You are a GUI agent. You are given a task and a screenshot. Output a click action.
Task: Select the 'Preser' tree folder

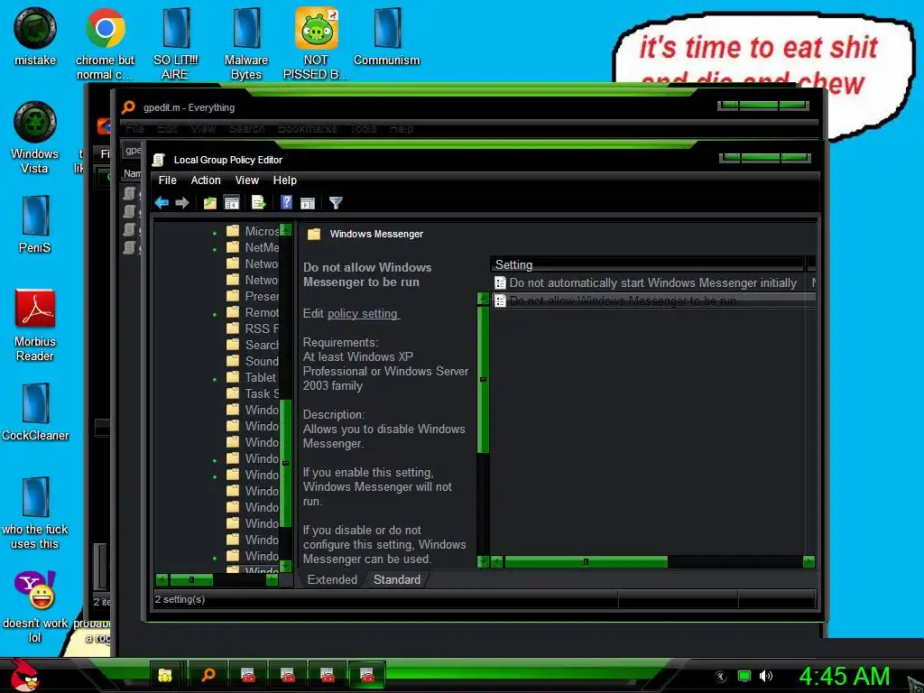253,296
